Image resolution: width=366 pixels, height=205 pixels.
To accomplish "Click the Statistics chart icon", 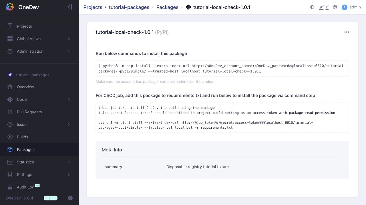I will (x=10, y=162).
